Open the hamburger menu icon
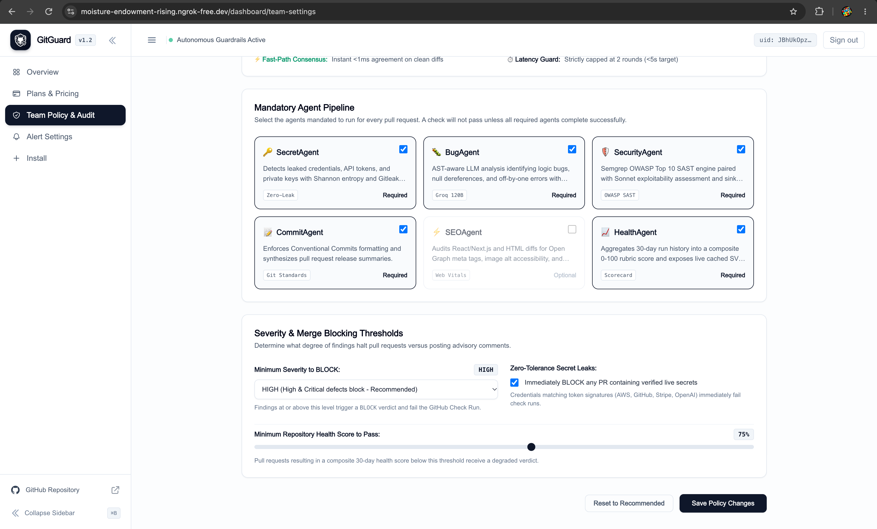Viewport: 877px width, 529px height. (152, 40)
